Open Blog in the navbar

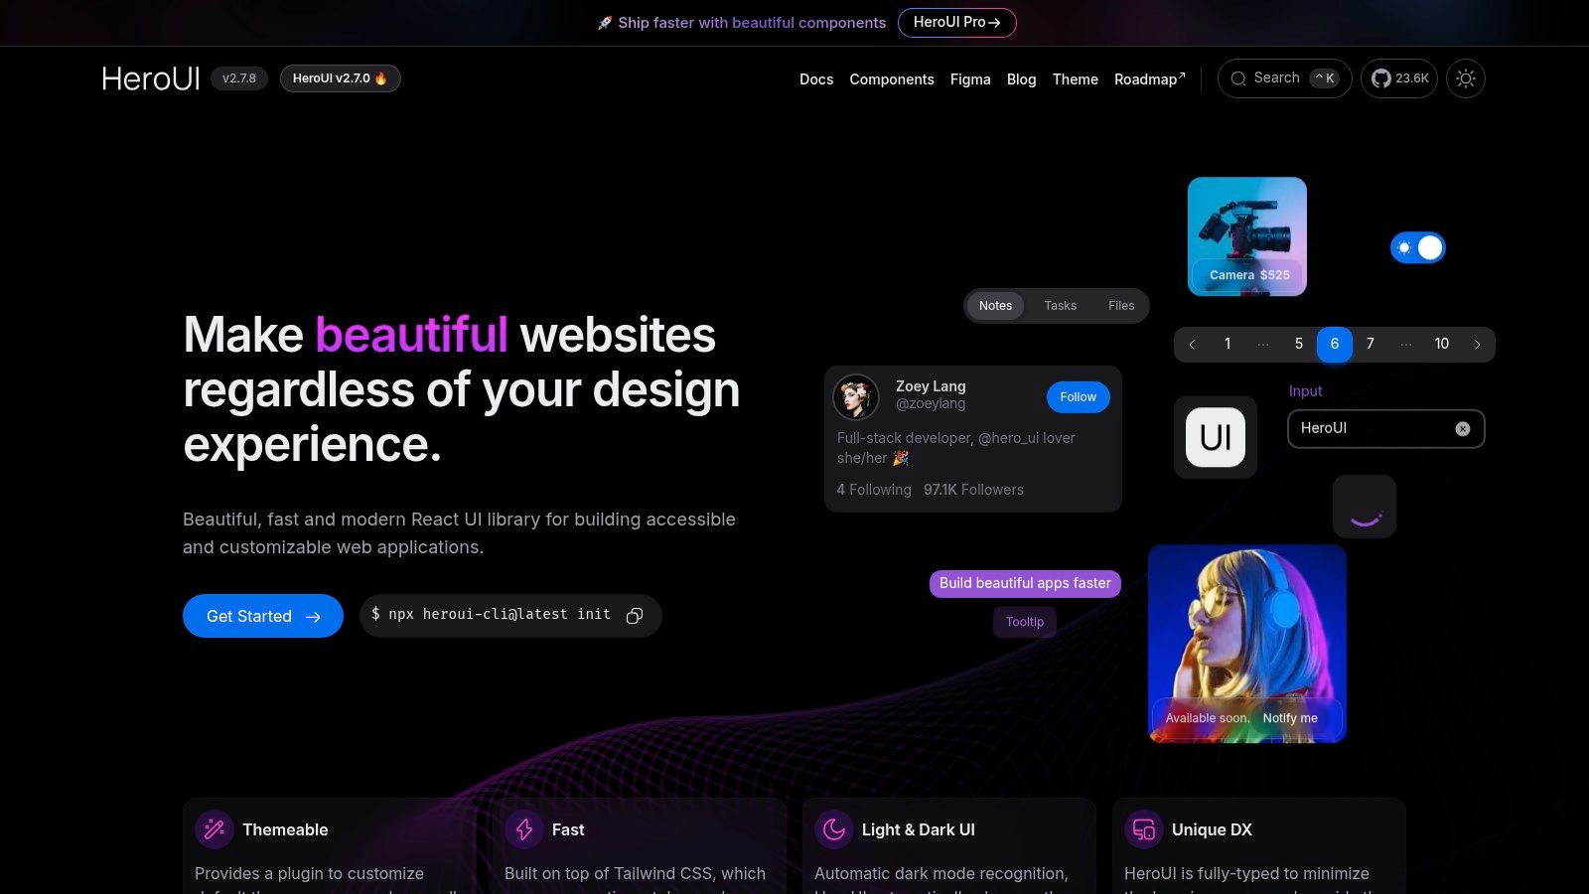1021,79
